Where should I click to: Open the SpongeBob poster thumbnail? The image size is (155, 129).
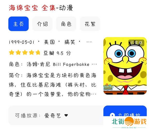(x=125, y=66)
